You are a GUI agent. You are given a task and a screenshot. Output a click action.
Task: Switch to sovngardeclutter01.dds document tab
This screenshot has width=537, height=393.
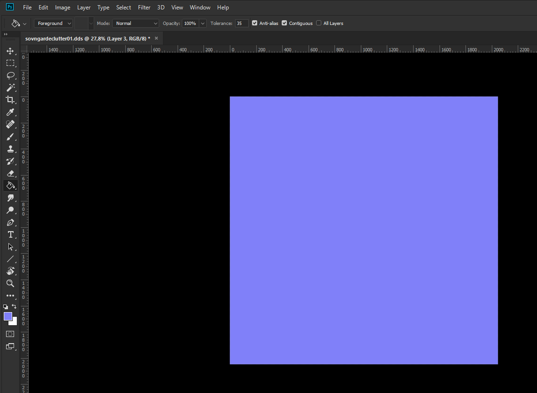click(88, 38)
